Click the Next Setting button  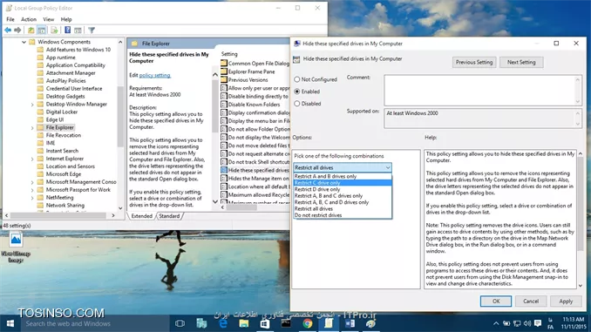(521, 62)
